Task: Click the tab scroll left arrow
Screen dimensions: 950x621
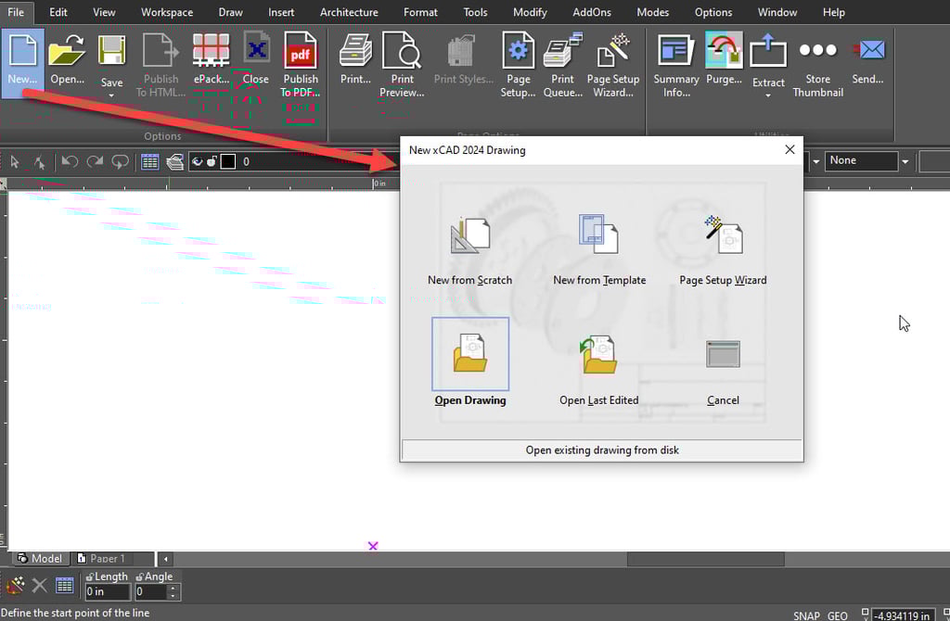Action: pyautogui.click(x=165, y=559)
